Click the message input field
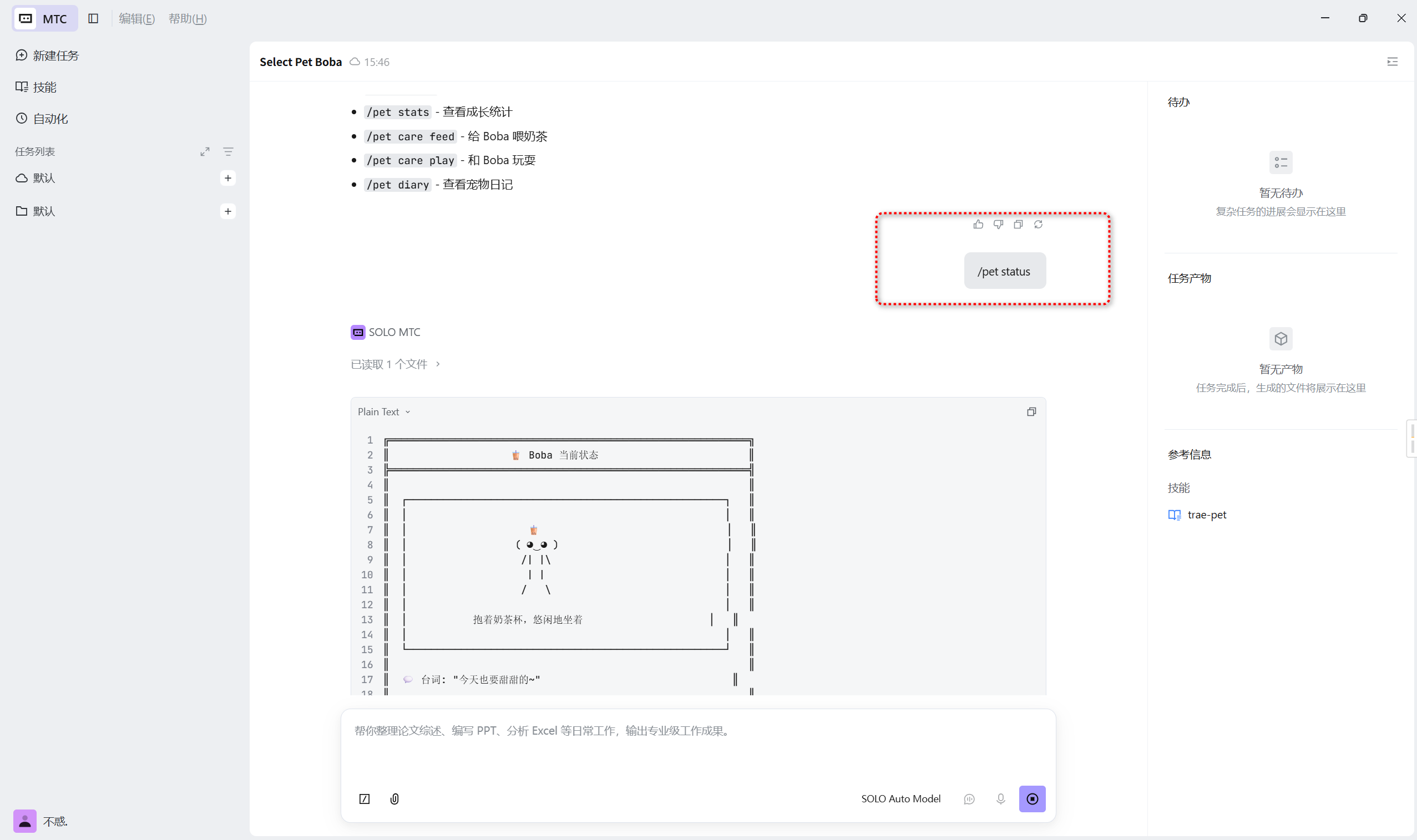1417x840 pixels. click(x=698, y=747)
